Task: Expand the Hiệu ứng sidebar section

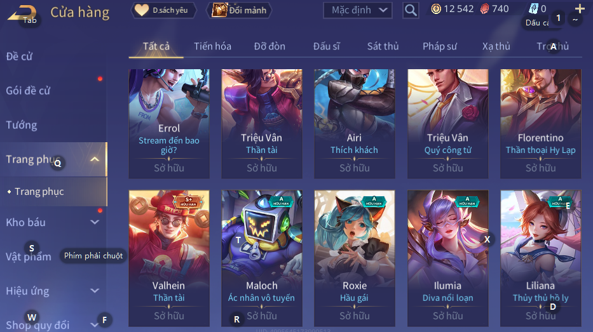Action: (95, 291)
